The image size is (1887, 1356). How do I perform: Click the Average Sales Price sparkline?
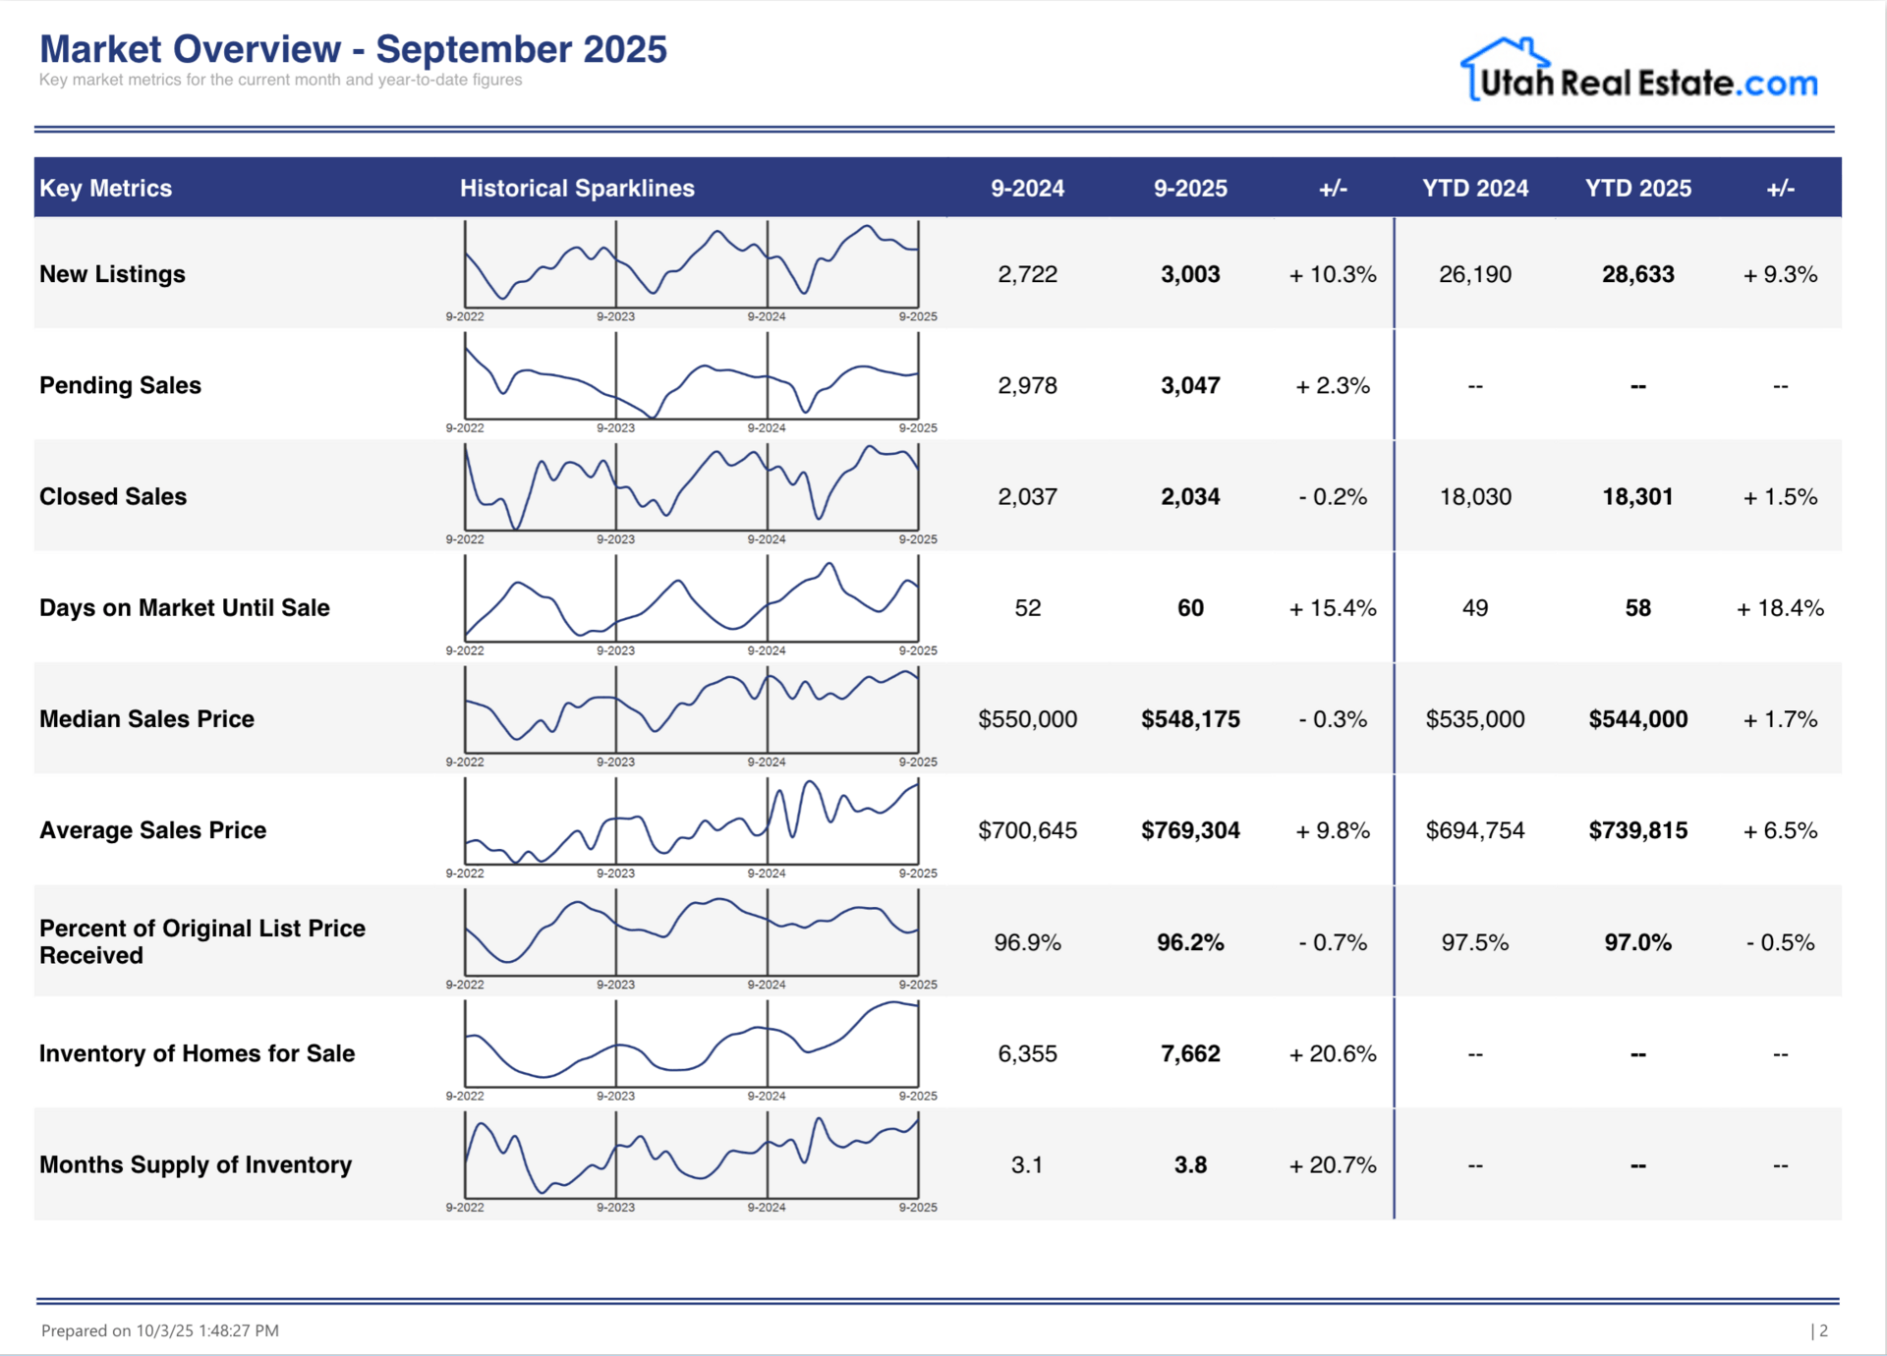coord(691,821)
